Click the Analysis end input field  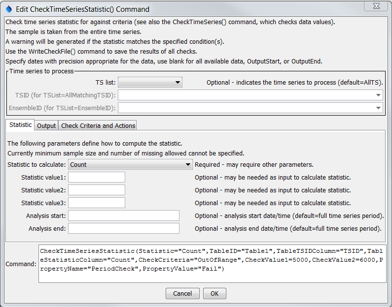point(124,228)
